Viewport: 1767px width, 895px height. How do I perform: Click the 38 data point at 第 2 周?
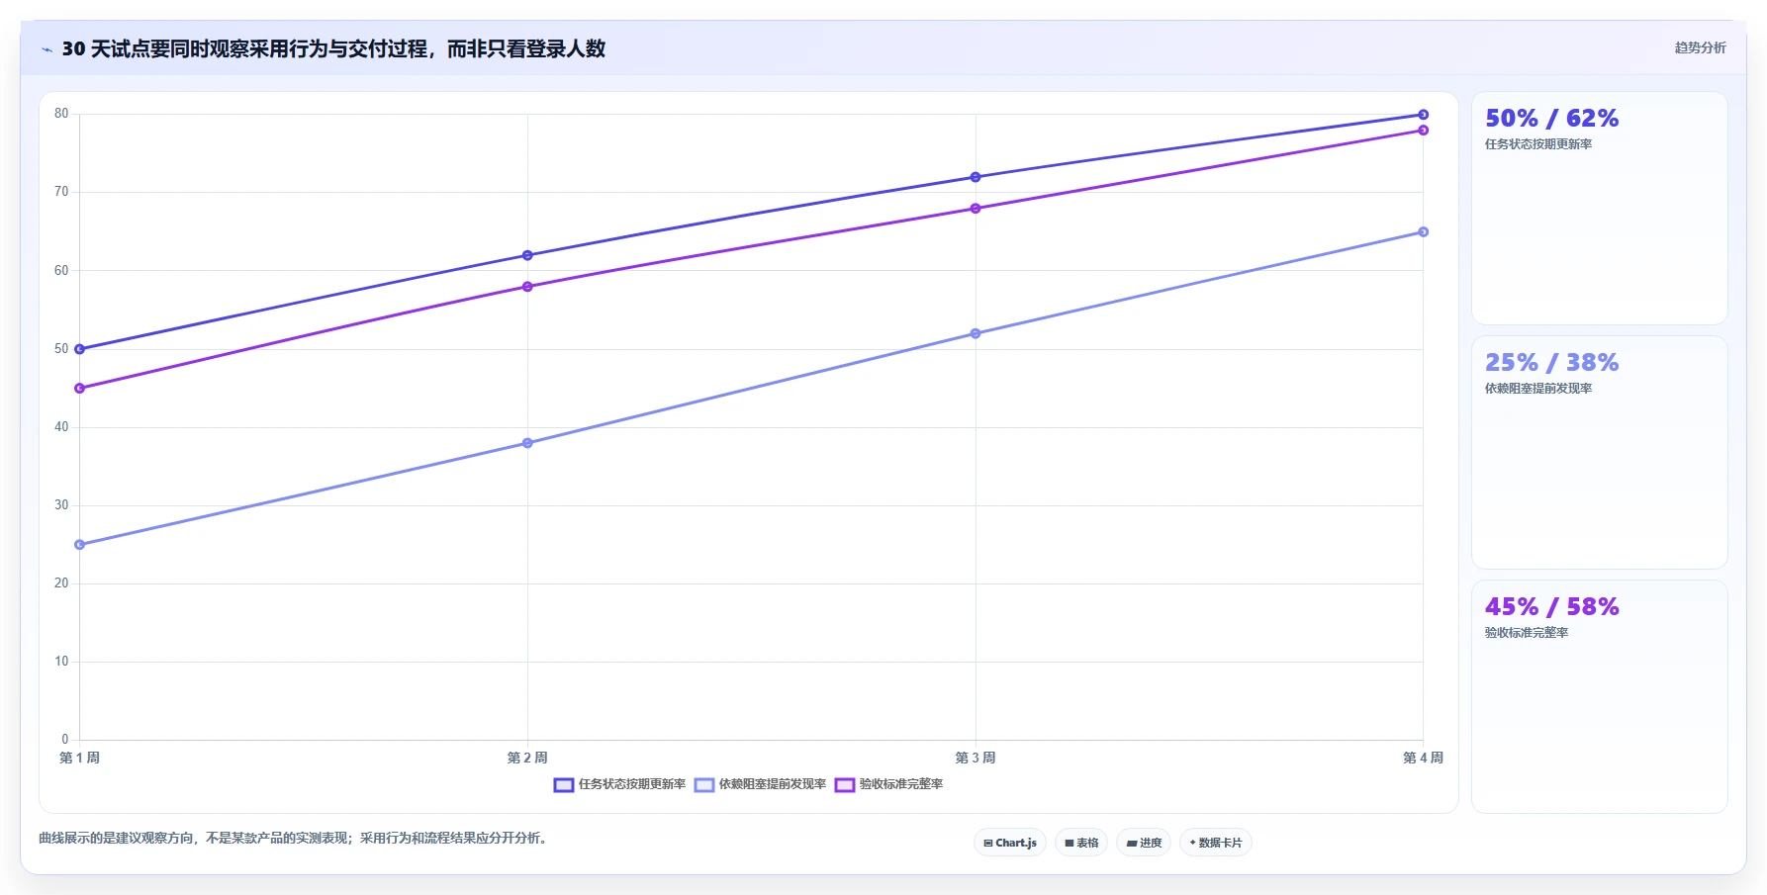pyautogui.click(x=527, y=443)
